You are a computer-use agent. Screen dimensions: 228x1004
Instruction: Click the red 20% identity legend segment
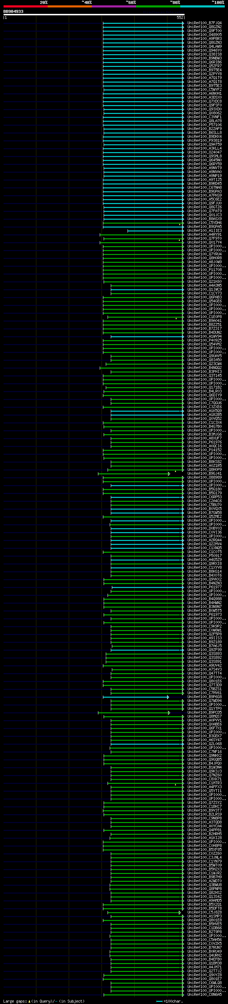click(x=26, y=6)
